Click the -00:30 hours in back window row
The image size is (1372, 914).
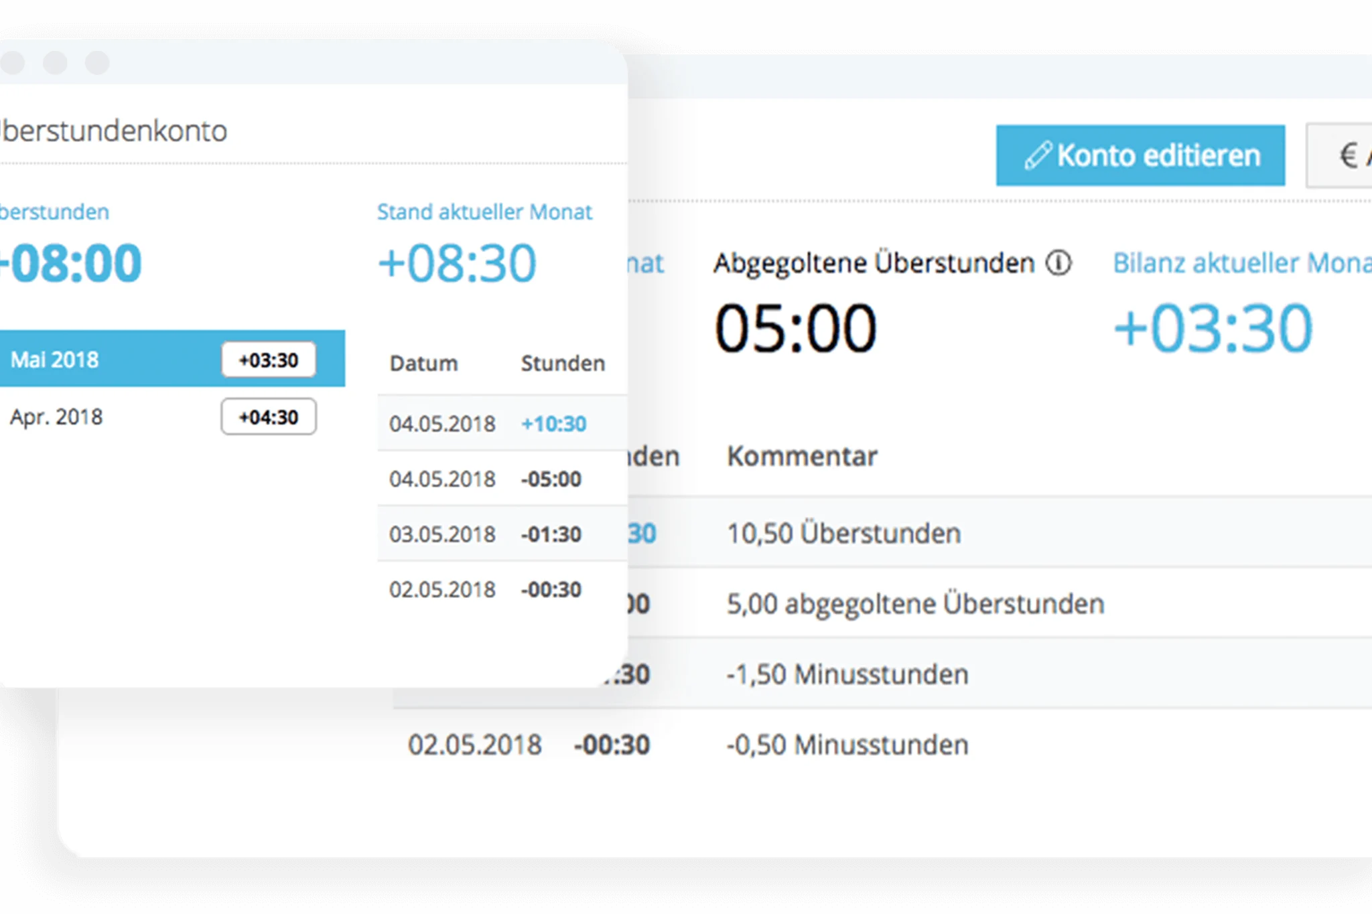tap(612, 745)
